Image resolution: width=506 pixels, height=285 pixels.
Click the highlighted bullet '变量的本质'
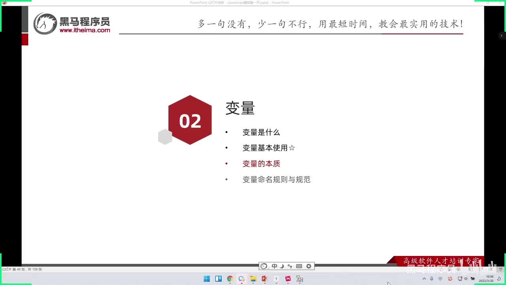pyautogui.click(x=261, y=164)
